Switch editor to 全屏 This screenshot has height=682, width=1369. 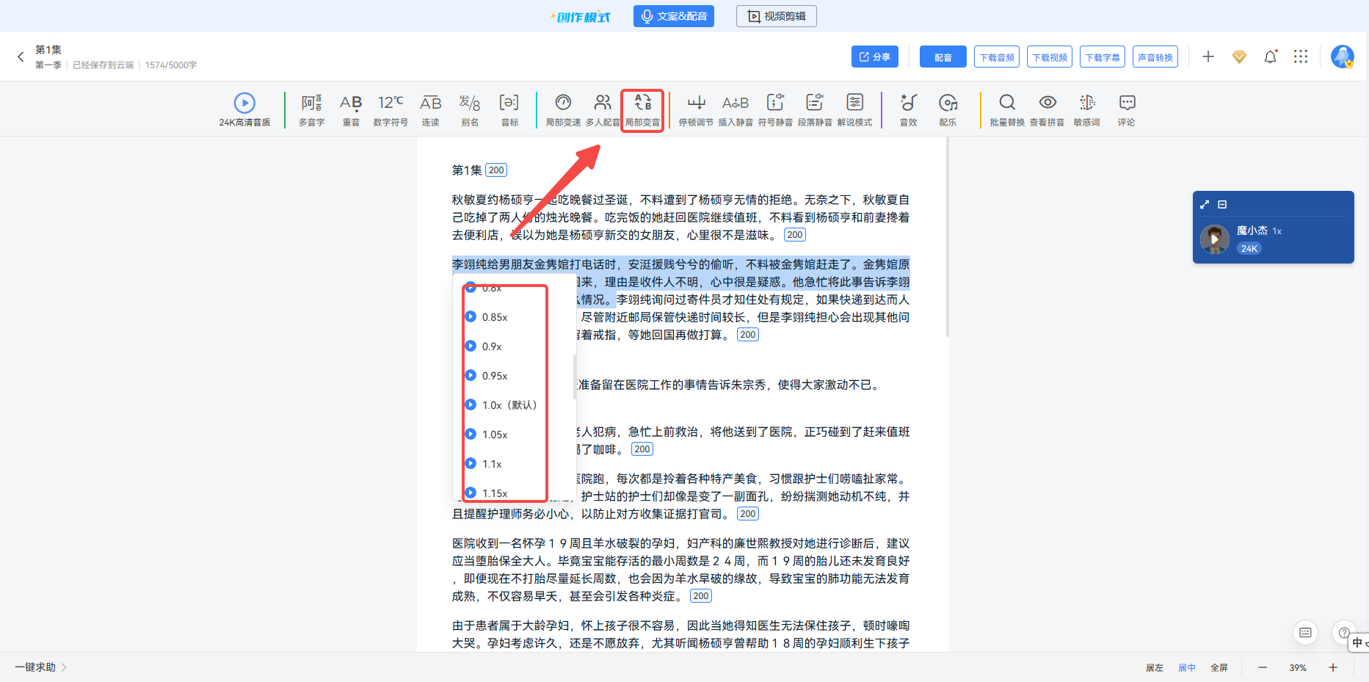1219,667
